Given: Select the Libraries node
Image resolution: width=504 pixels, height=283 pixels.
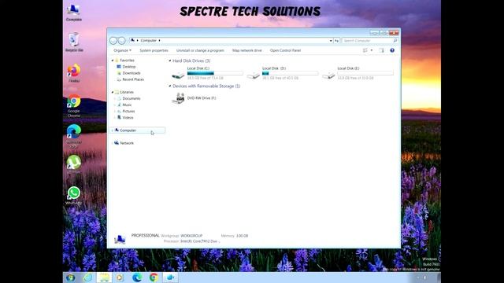Looking at the screenshot, I should 127,92.
